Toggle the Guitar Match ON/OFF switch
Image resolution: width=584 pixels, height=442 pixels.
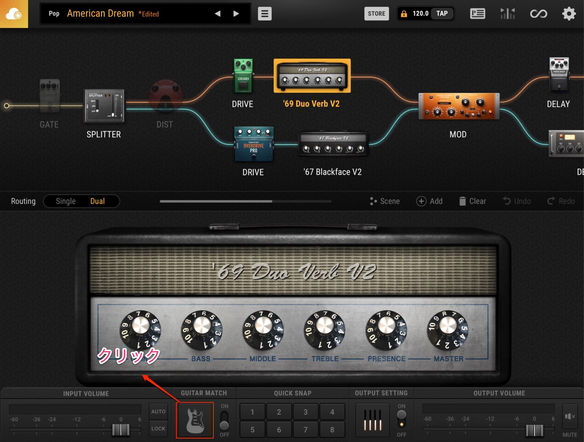click(x=224, y=421)
